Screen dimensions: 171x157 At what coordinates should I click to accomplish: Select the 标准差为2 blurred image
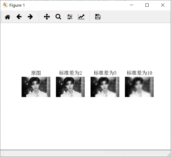coord(70,87)
